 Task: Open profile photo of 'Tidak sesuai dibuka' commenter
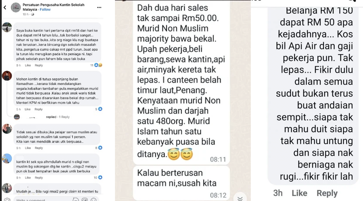coord(7,129)
